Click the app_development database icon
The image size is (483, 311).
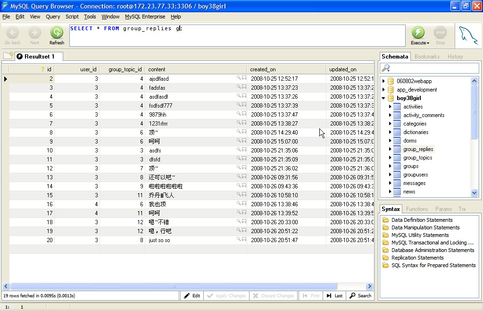point(391,90)
